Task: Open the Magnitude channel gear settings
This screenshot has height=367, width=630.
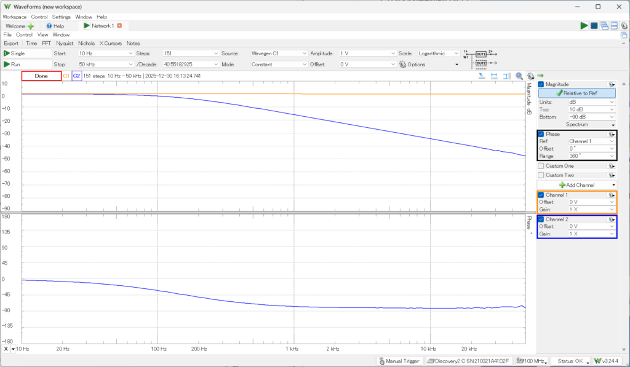Action: click(x=611, y=84)
